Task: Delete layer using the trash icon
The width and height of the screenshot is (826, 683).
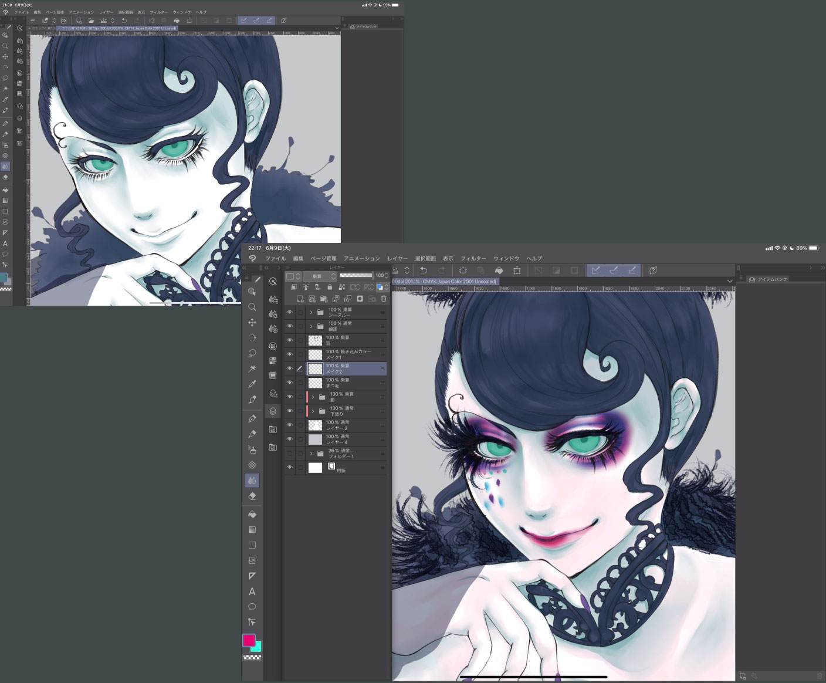Action: (x=384, y=299)
